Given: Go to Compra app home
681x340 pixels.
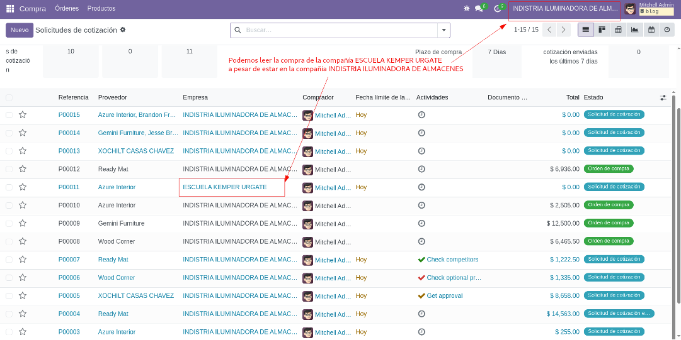Looking at the screenshot, I should 33,9.
